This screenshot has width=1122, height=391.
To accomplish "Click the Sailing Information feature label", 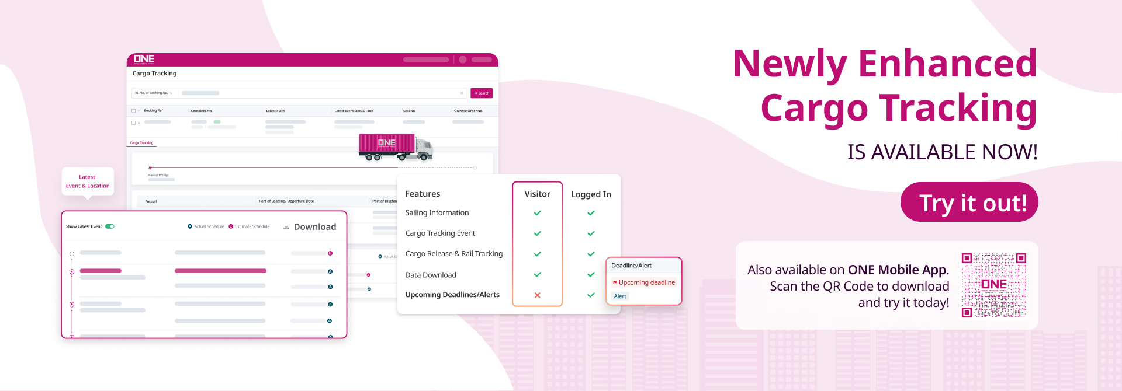I will (x=437, y=213).
